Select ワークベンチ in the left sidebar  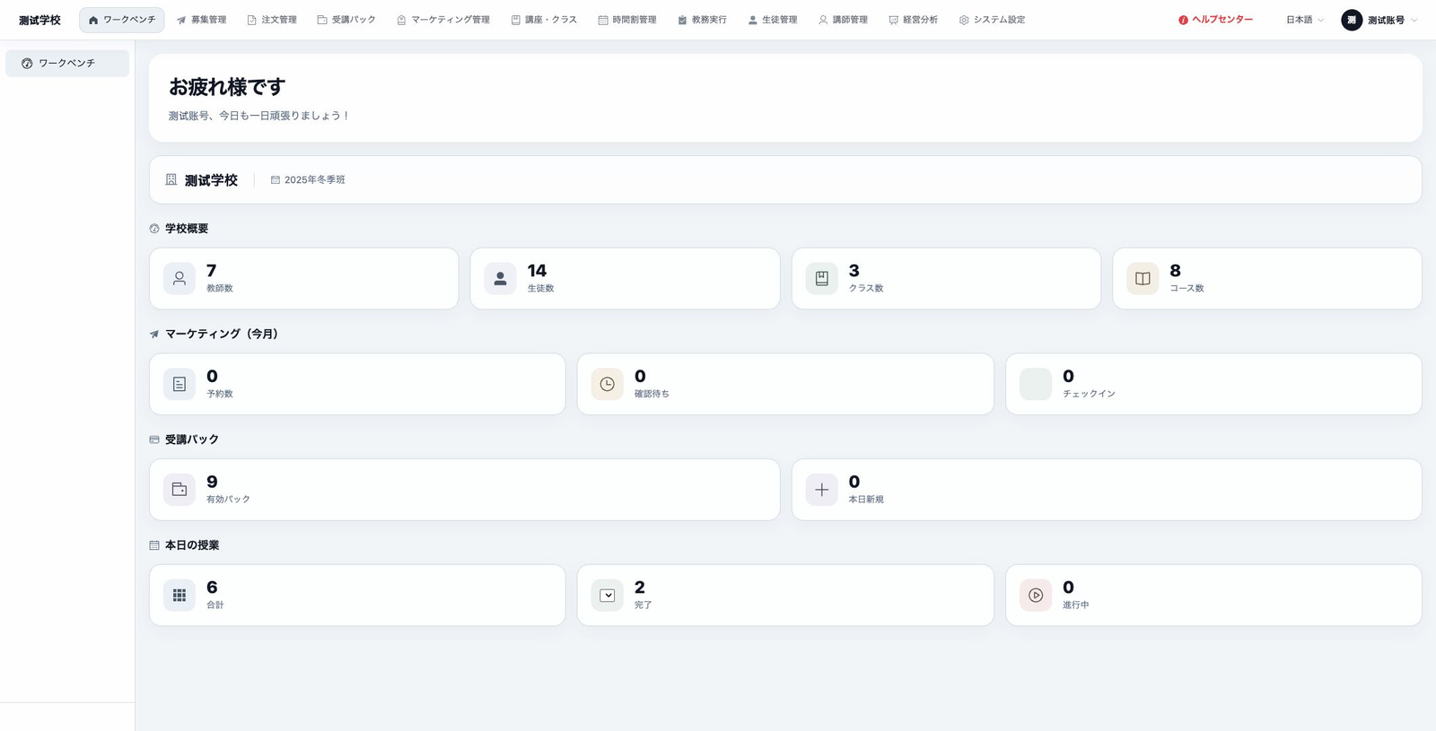(x=67, y=63)
